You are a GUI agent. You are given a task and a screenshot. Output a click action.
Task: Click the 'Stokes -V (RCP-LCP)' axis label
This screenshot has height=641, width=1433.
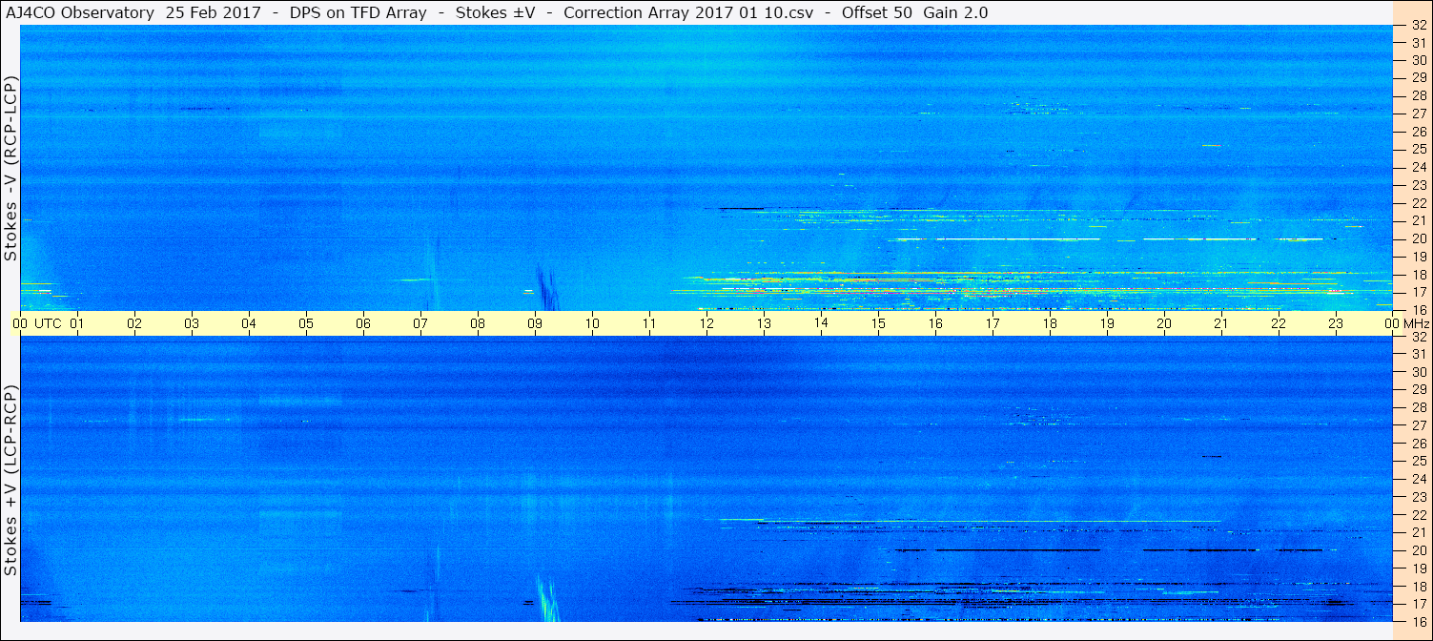point(10,169)
